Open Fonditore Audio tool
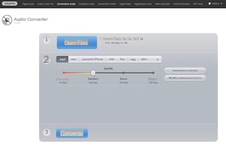Screen dimensions: 226x145 [87, 4]
